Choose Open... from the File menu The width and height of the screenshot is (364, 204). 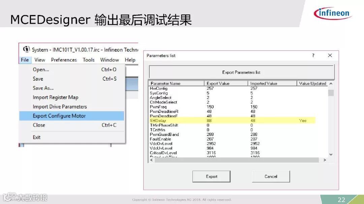tap(71, 70)
